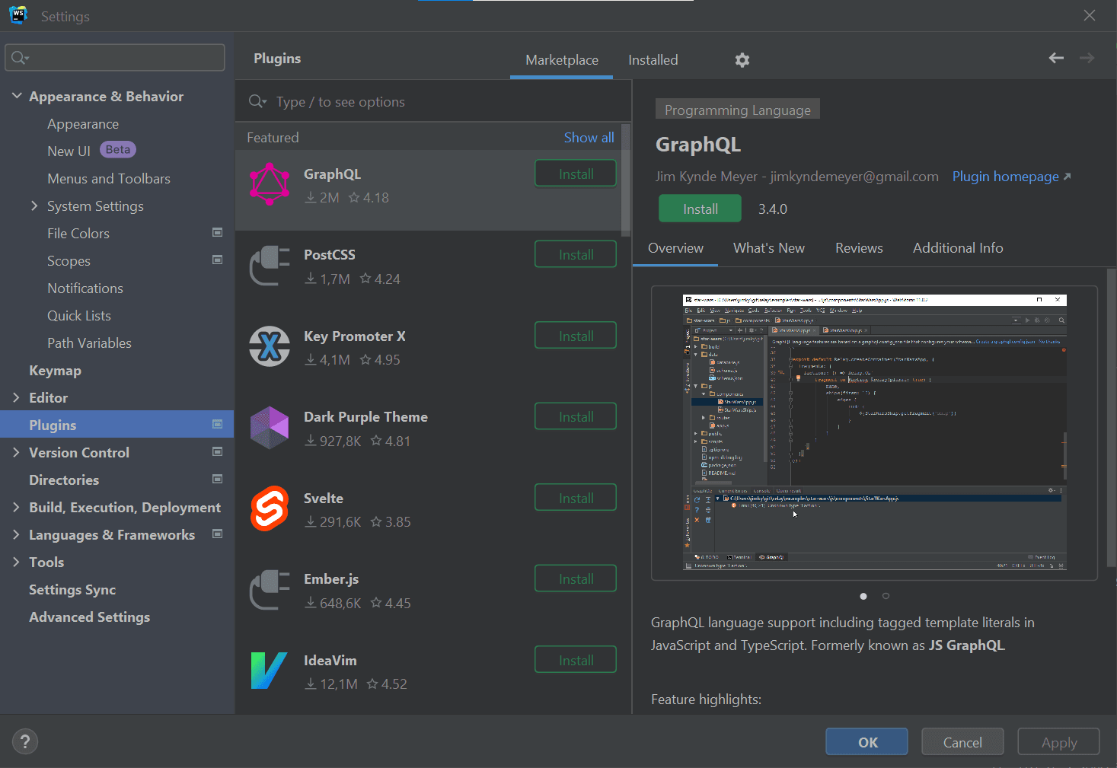Viewport: 1117px width, 768px height.
Task: Click green Install button in GraphQL details
Action: click(x=700, y=209)
